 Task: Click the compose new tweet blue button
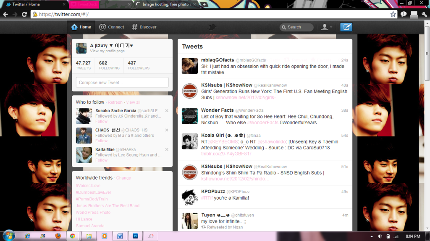346,27
